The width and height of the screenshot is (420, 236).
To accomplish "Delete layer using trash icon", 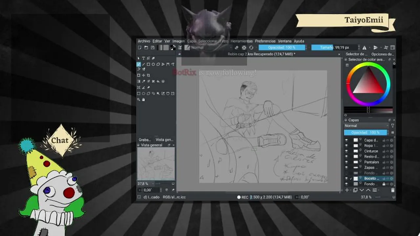I will pyautogui.click(x=393, y=190).
